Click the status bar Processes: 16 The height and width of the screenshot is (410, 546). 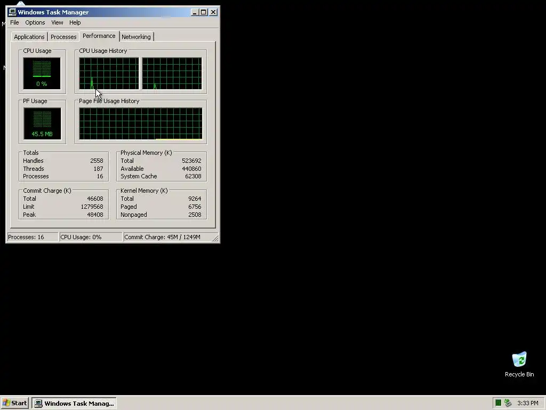pos(33,237)
